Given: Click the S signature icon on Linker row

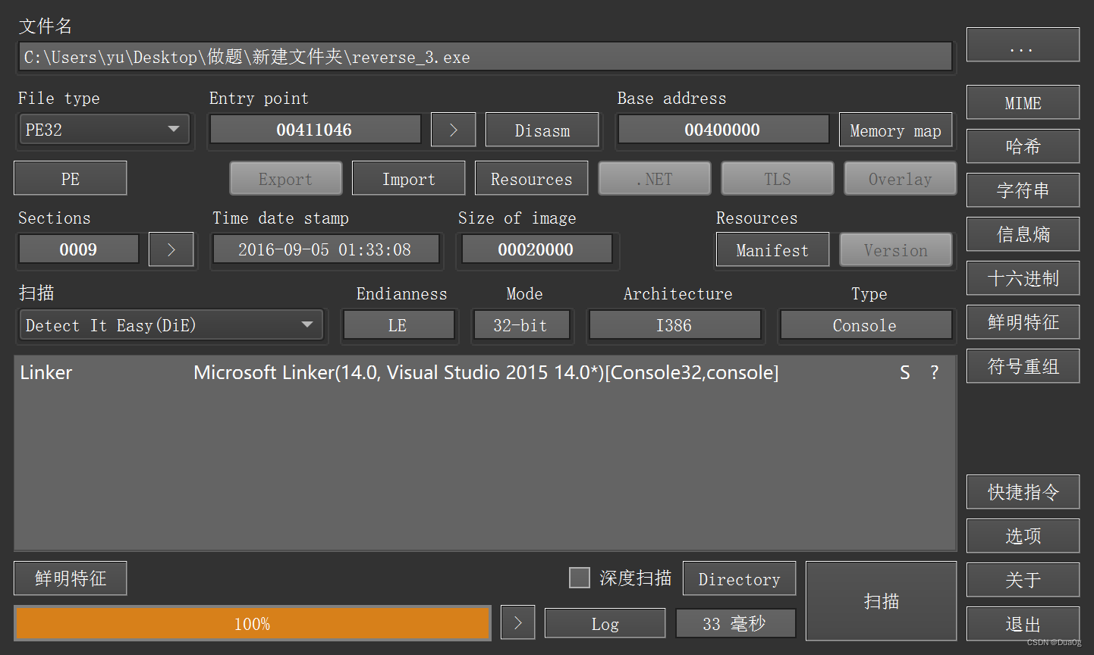Looking at the screenshot, I should pos(904,372).
